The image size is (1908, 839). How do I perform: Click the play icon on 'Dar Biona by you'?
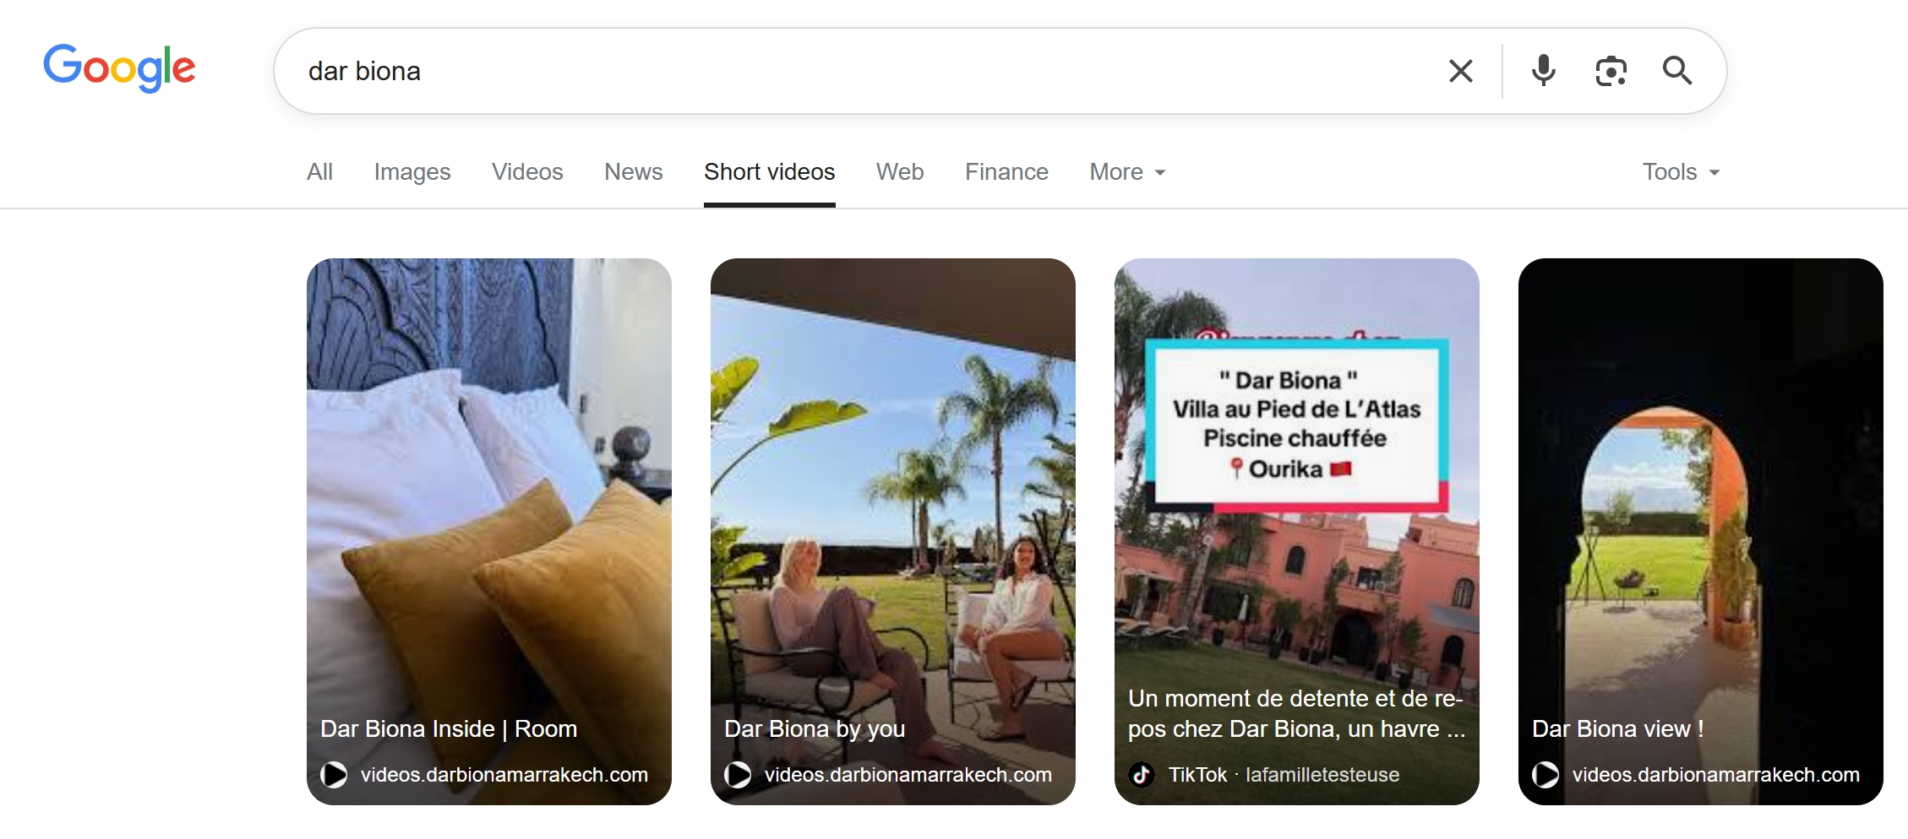[x=738, y=774]
